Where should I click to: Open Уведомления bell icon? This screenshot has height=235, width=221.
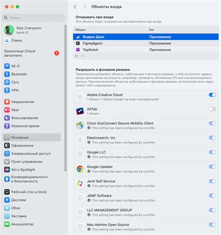click(x=7, y=102)
